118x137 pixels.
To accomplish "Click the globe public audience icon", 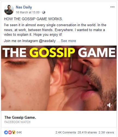I will (44, 12).
